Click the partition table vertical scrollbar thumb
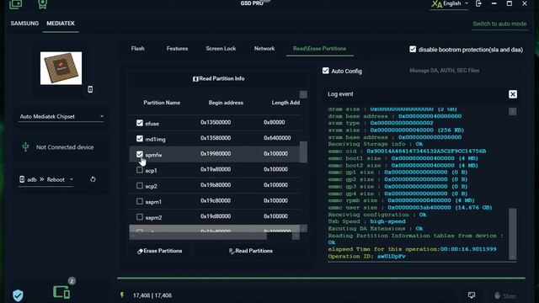The width and height of the screenshot is (539, 303). coord(303,151)
